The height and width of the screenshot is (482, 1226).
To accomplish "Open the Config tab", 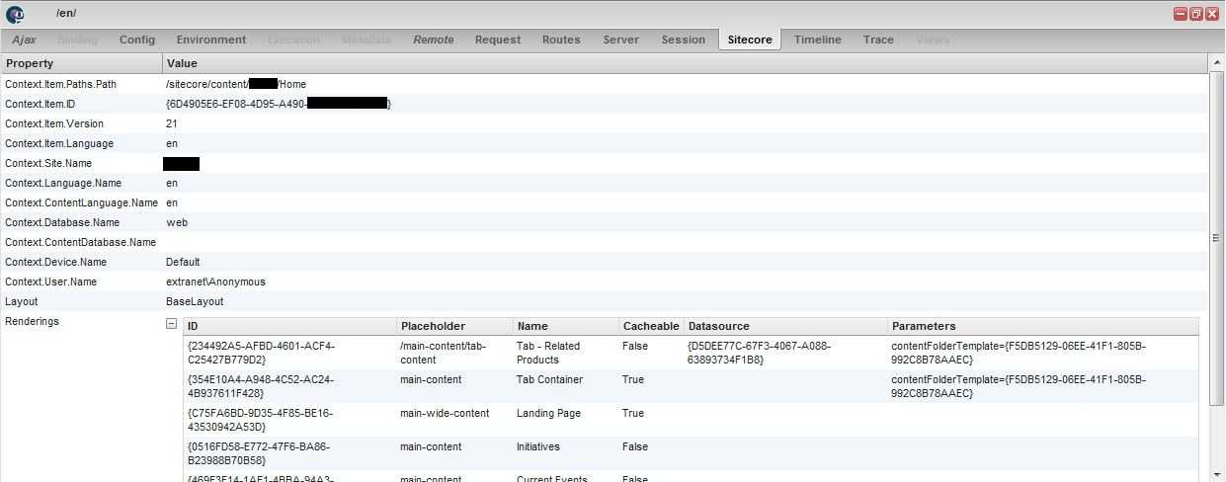I will (x=137, y=40).
